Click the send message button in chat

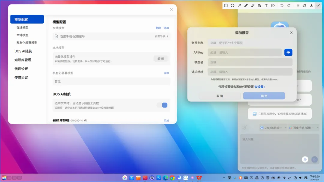pyautogui.click(x=314, y=159)
